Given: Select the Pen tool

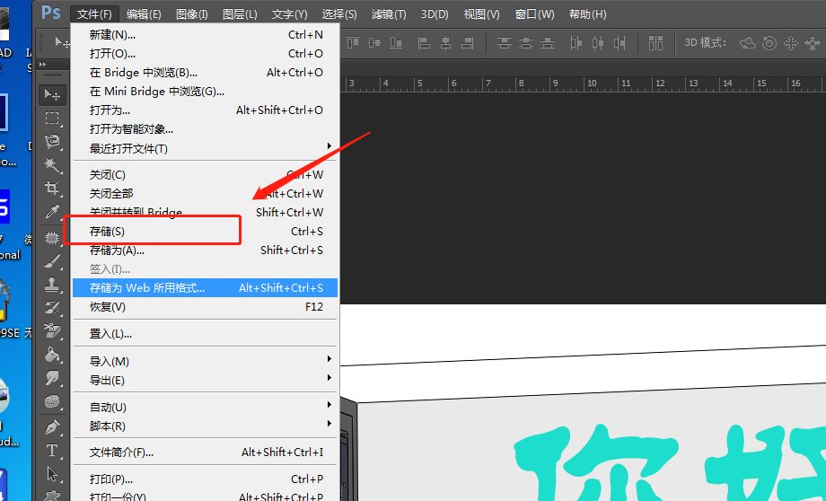Looking at the screenshot, I should [x=52, y=426].
